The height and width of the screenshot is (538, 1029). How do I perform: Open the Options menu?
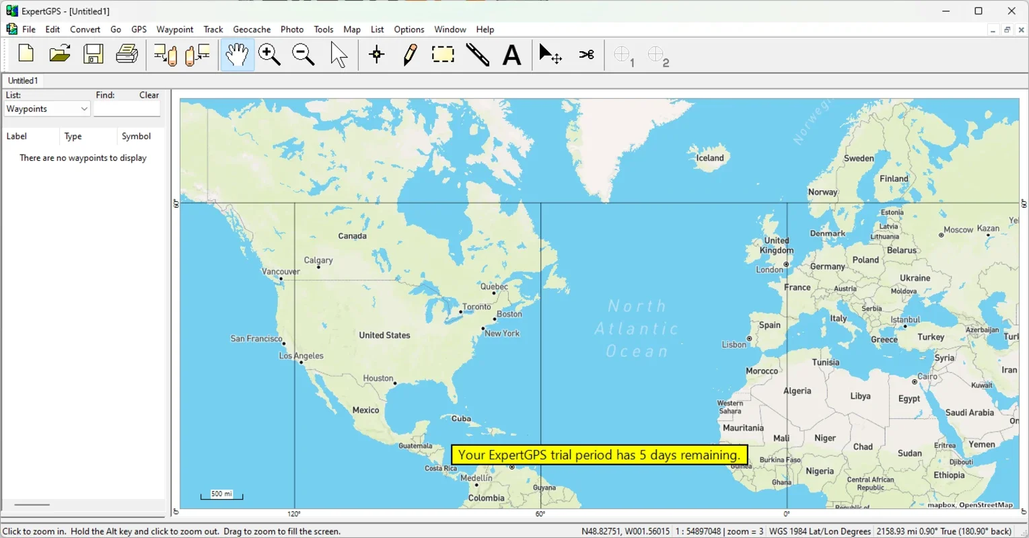pos(409,30)
